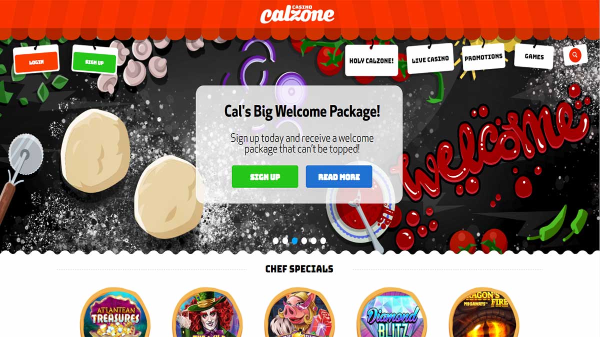
Task: Open the Holy Calzone! menu tag
Action: pos(371,60)
